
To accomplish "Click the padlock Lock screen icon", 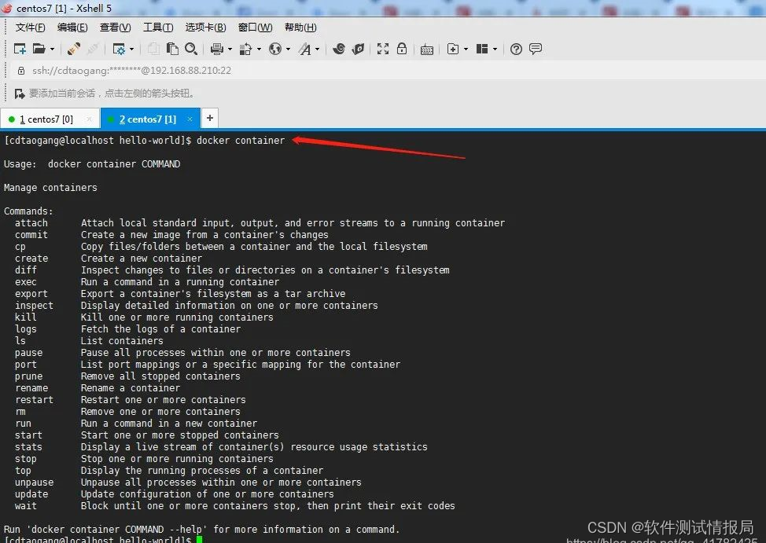I will click(x=402, y=49).
